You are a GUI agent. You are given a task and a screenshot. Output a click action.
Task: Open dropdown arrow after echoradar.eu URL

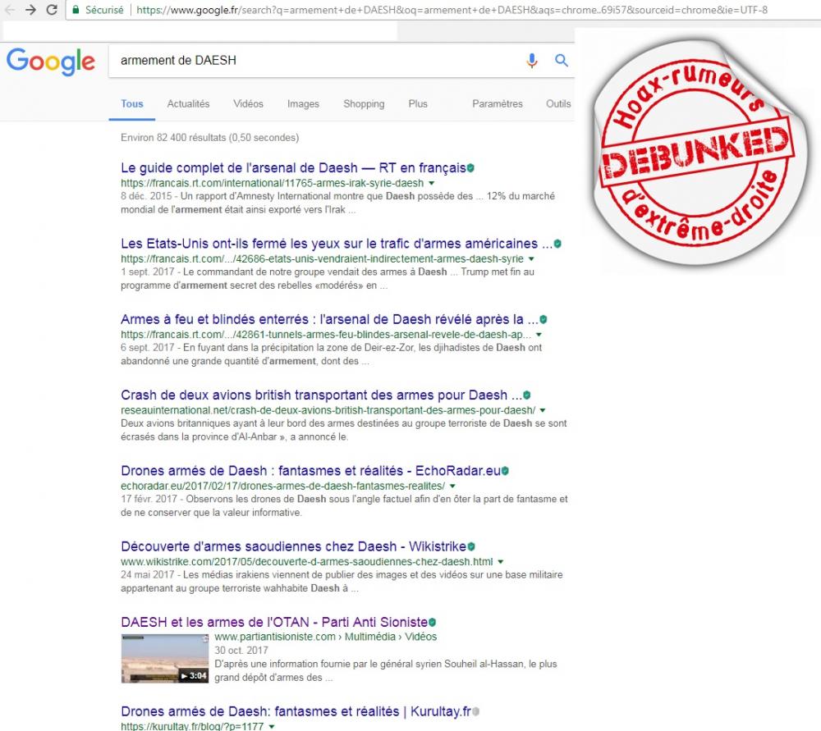[452, 487]
